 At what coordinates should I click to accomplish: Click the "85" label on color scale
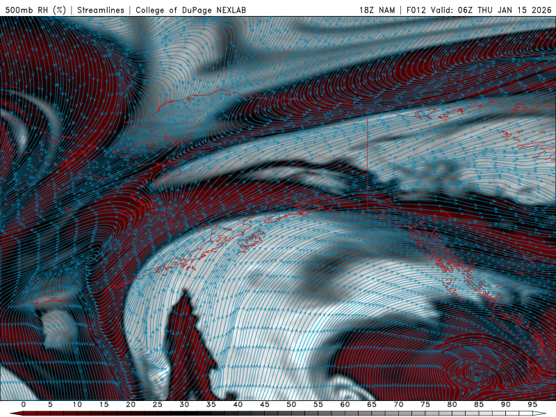pyautogui.click(x=479, y=404)
